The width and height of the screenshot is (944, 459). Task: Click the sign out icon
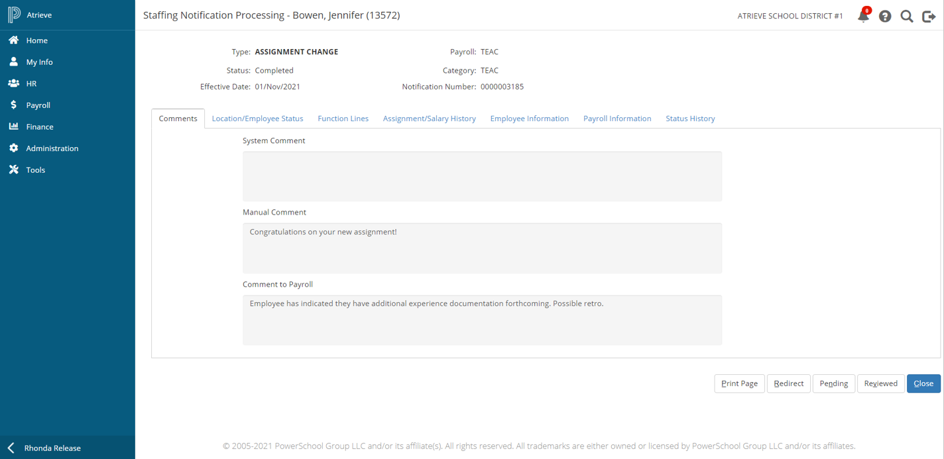point(929,16)
